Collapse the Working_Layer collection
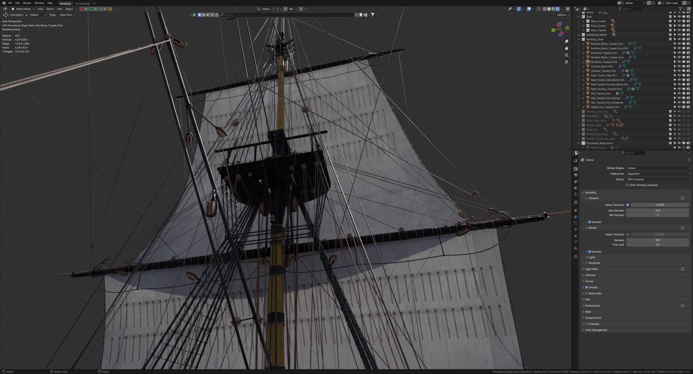 579,39
